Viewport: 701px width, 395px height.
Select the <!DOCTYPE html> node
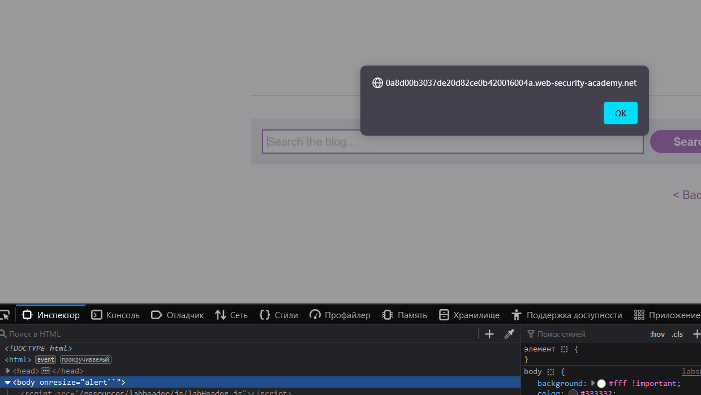tap(38, 349)
